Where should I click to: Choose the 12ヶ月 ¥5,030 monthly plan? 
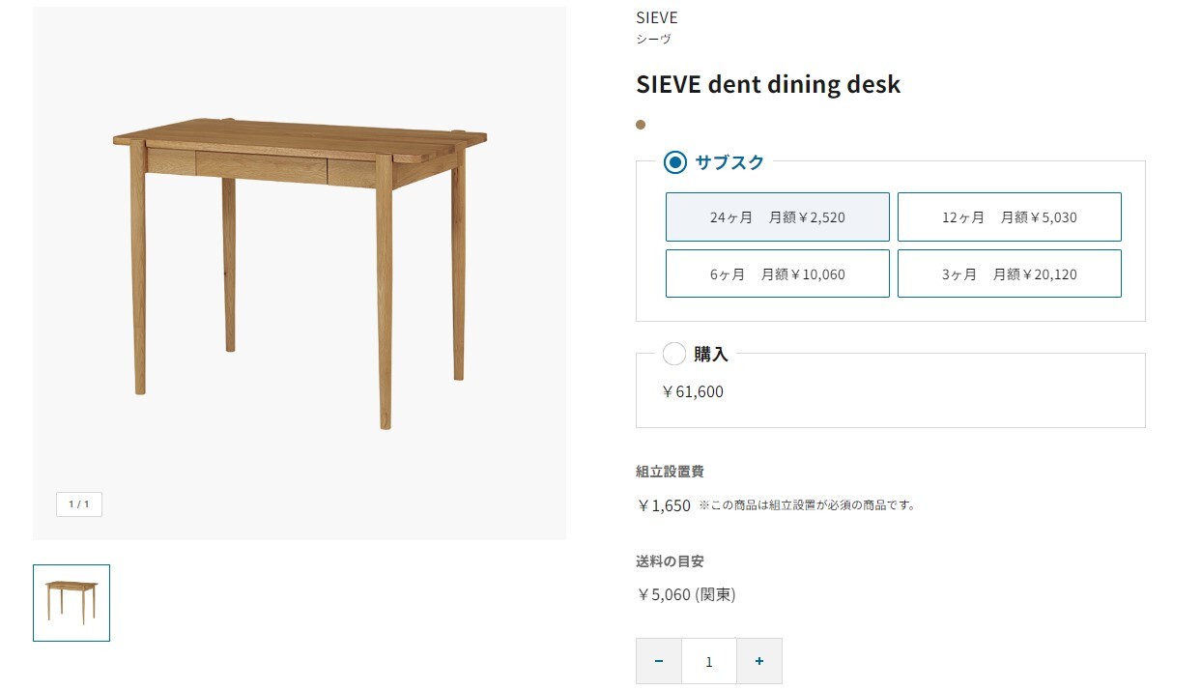pos(1009,216)
